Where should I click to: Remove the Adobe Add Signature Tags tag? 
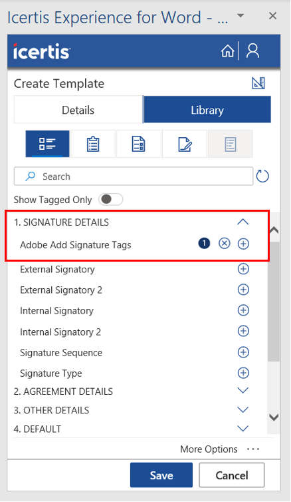coord(225,244)
